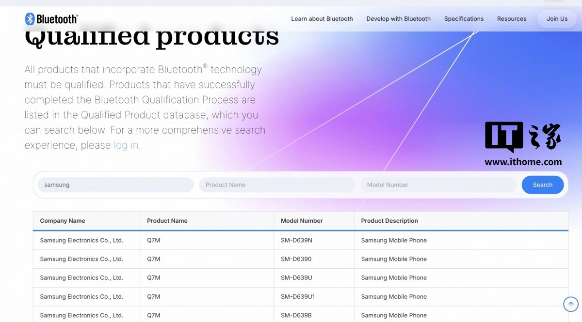582x322 pixels.
Task: Select the SM-D639N model row
Action: click(296, 241)
